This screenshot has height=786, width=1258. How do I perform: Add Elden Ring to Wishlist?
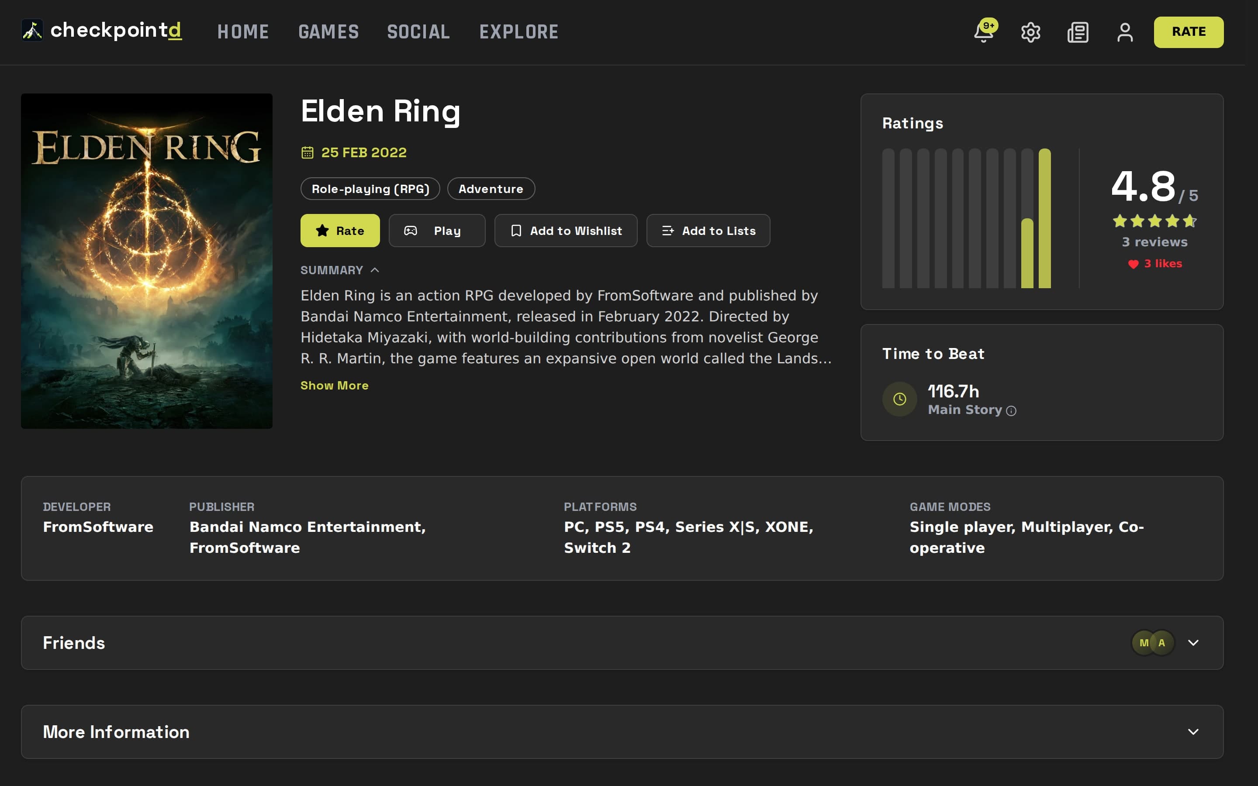click(566, 230)
